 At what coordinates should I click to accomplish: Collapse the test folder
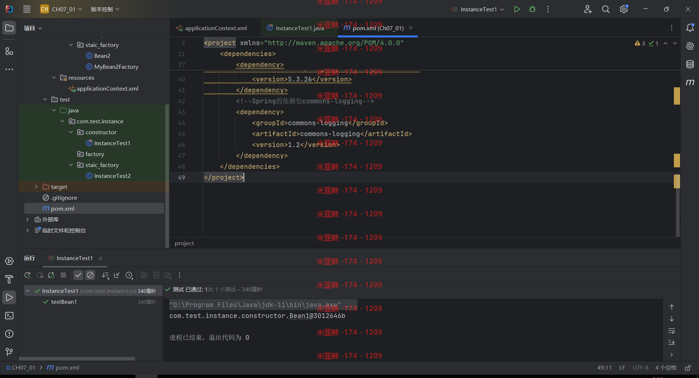45,99
